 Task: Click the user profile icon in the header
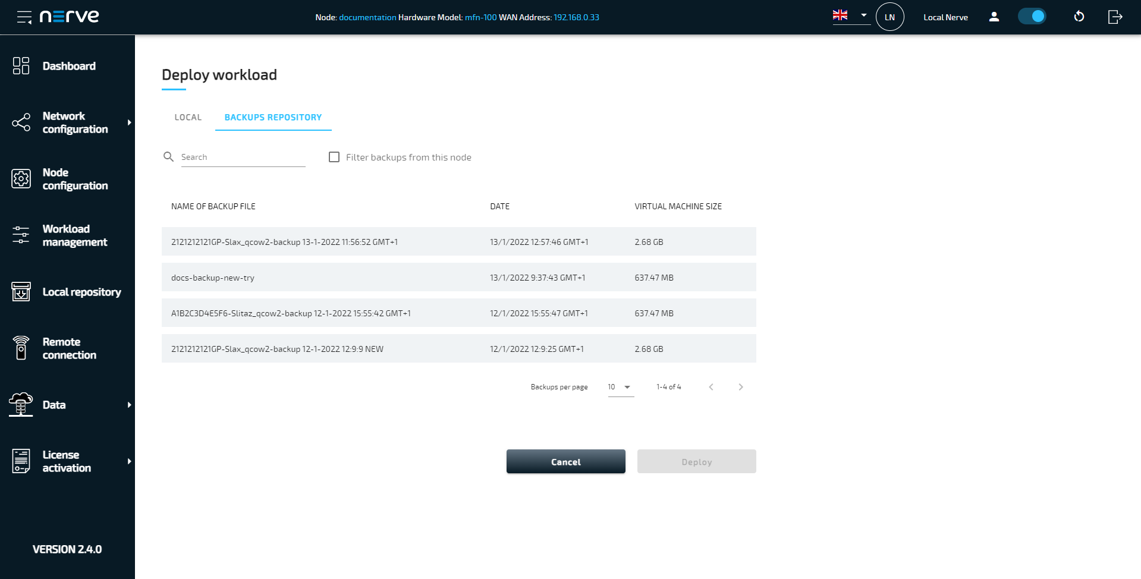tap(994, 17)
